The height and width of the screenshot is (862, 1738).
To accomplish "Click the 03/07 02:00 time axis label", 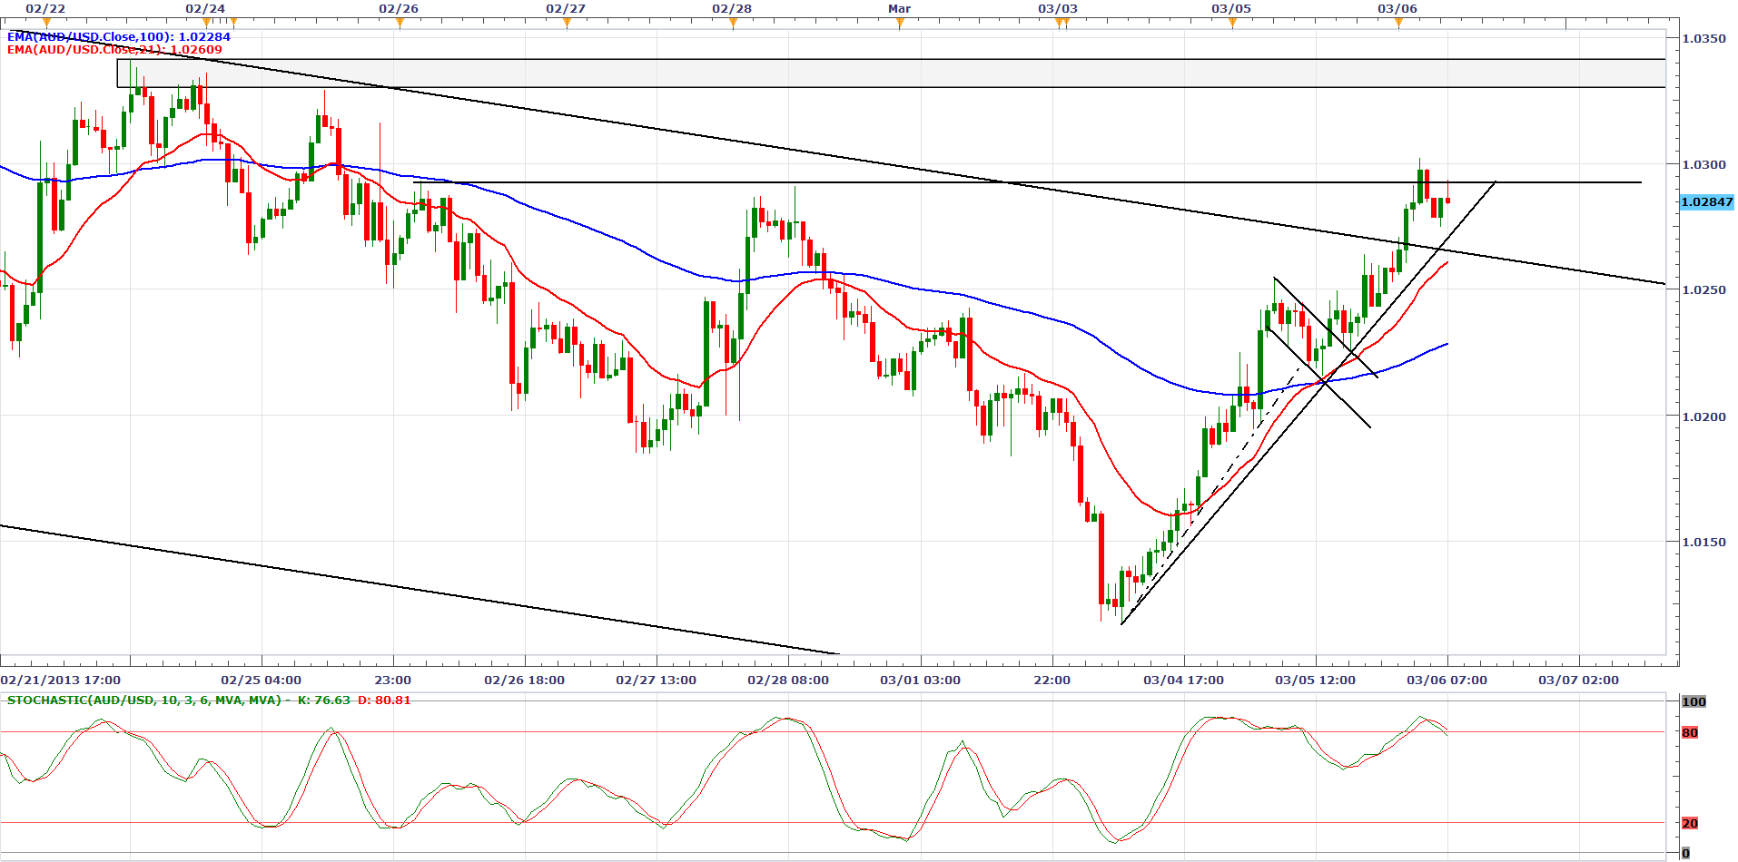I will click(x=1578, y=681).
